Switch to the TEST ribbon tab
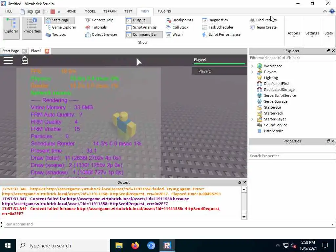 coord(128,11)
